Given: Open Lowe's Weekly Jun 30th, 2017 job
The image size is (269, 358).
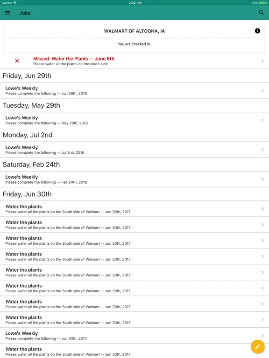Looking at the screenshot, I should point(134,336).
